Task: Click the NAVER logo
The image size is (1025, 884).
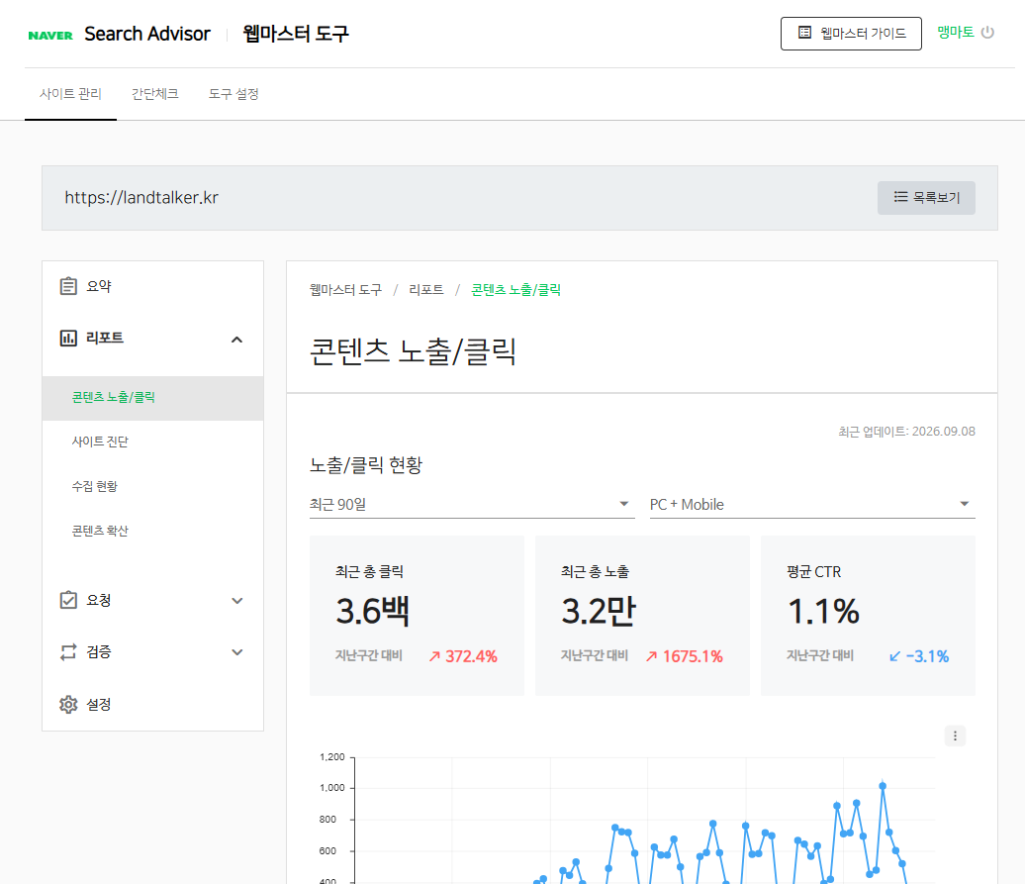Action: tap(50, 36)
